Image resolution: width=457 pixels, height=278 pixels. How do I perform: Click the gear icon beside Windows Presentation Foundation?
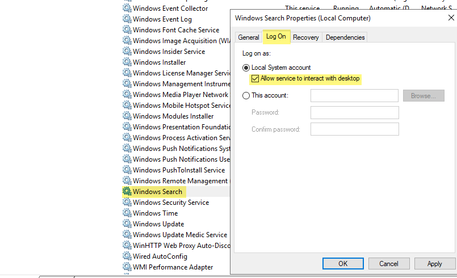pyautogui.click(x=127, y=127)
